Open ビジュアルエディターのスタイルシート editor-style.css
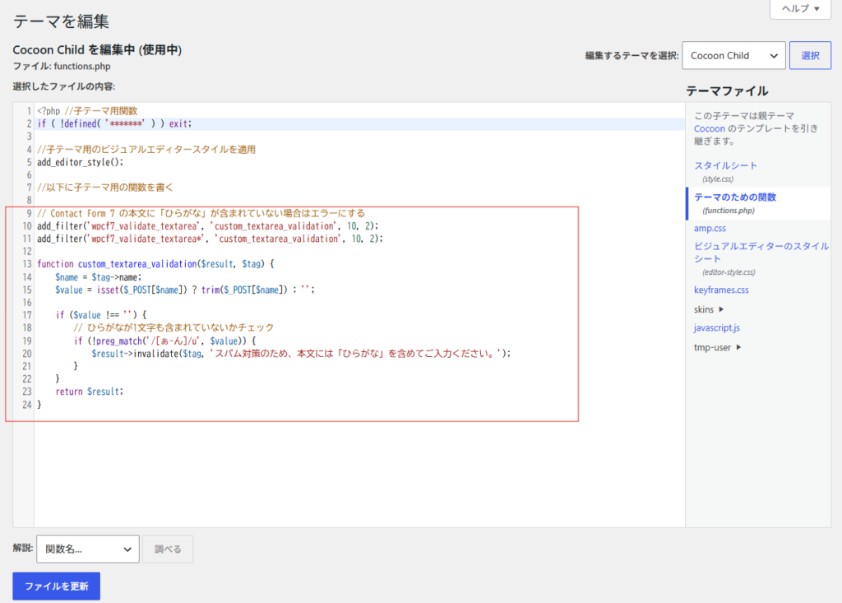 [x=761, y=252]
